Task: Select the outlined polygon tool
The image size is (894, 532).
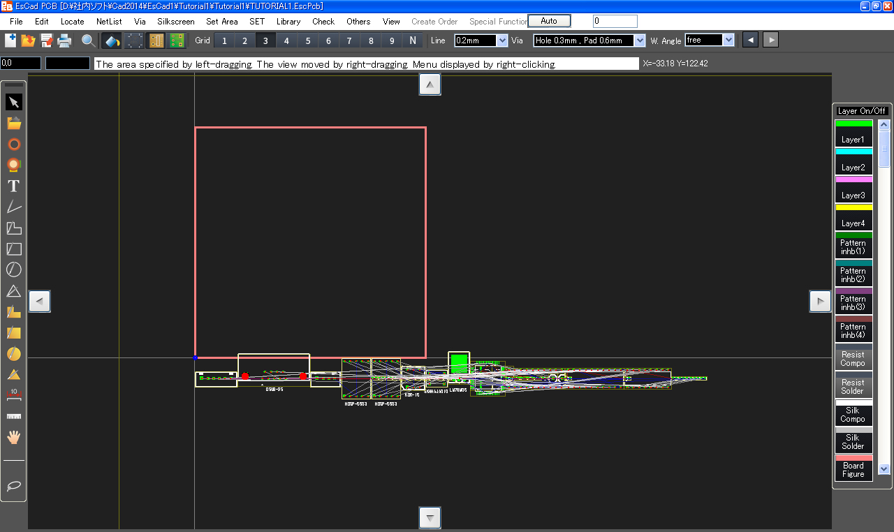Action: point(14,228)
